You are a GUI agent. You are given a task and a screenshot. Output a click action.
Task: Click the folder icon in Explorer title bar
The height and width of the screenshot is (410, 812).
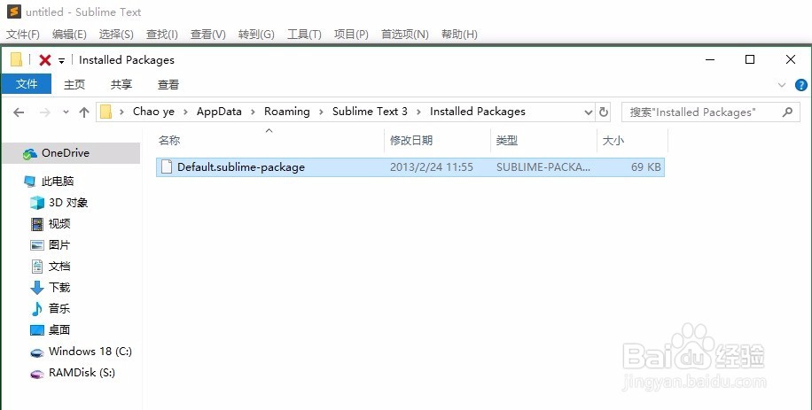(x=16, y=59)
